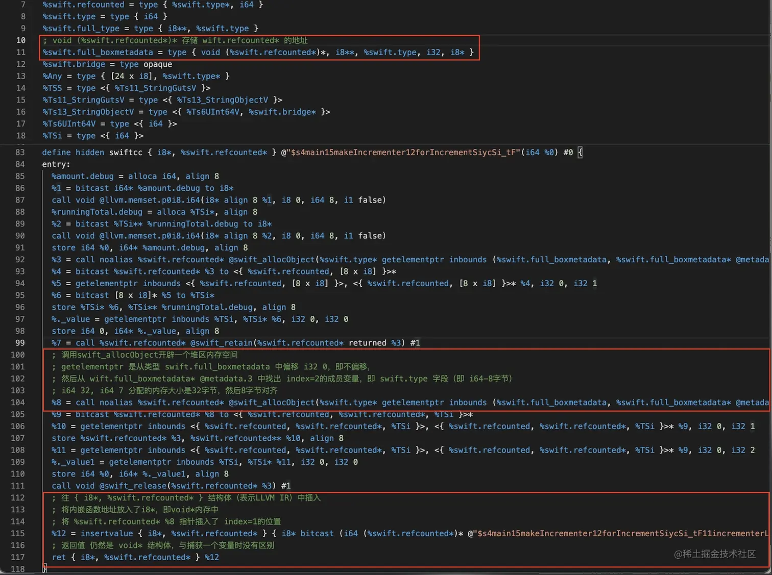Click the "%5 = getelementptr inbounds" line
The image size is (772, 575).
pos(324,283)
